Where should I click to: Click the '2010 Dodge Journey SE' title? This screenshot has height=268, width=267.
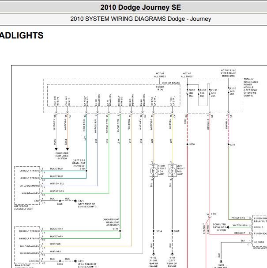pos(141,8)
